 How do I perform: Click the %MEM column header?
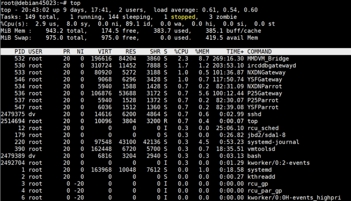tap(202, 52)
